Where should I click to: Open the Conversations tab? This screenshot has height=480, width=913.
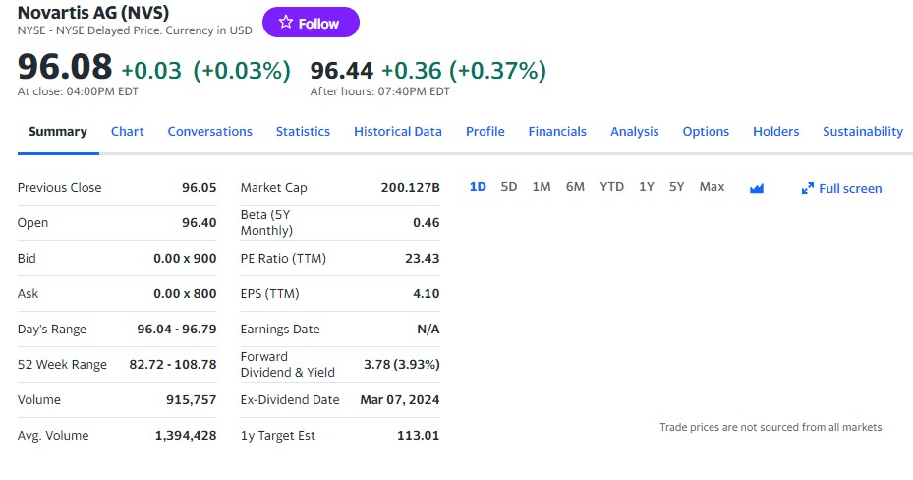(x=209, y=132)
